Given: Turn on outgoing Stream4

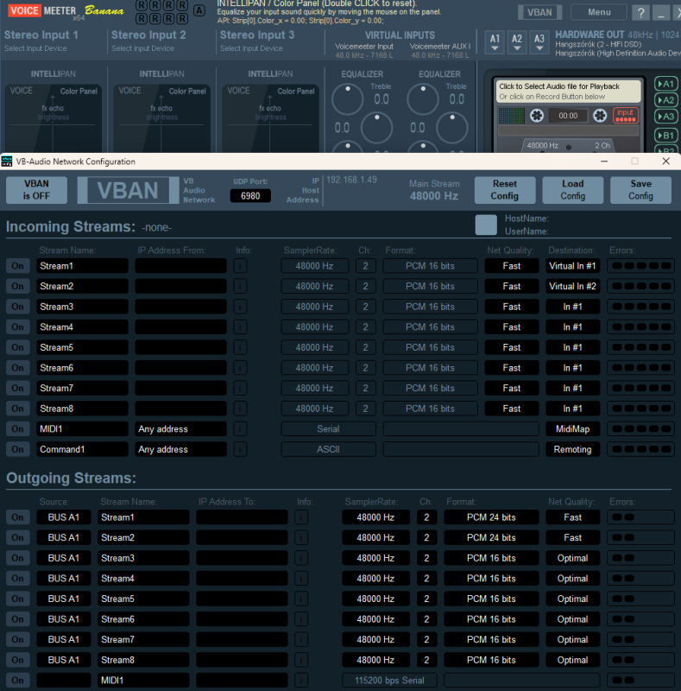Looking at the screenshot, I should coord(17,579).
